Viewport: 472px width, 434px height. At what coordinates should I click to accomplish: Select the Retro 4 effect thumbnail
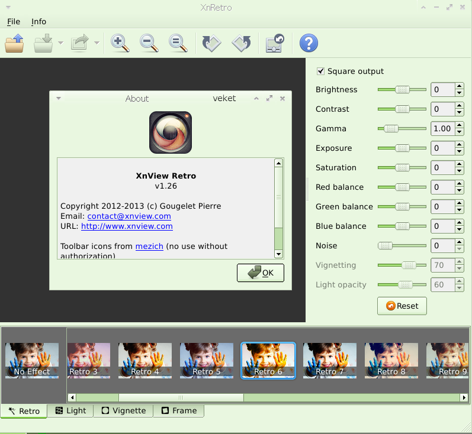145,360
